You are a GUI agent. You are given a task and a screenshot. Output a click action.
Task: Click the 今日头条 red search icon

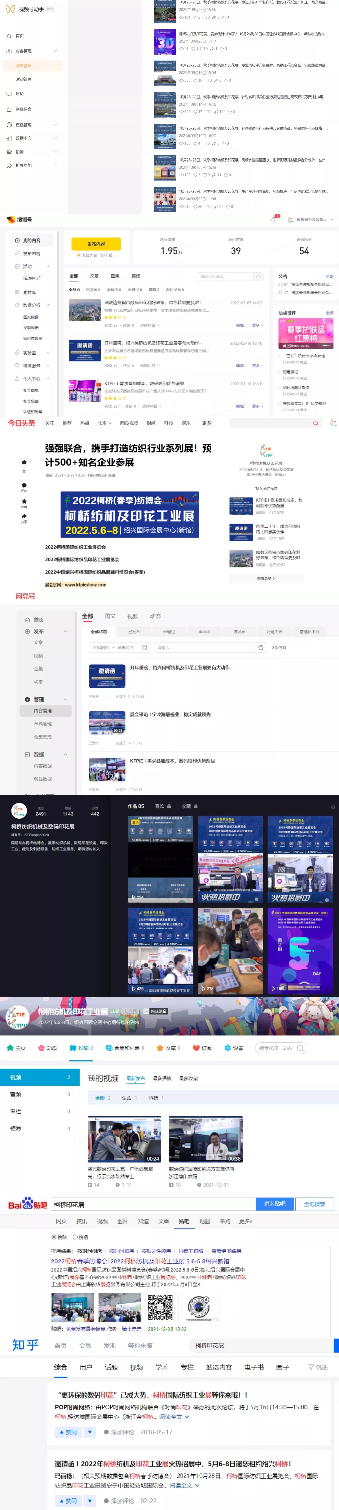pyautogui.click(x=316, y=423)
